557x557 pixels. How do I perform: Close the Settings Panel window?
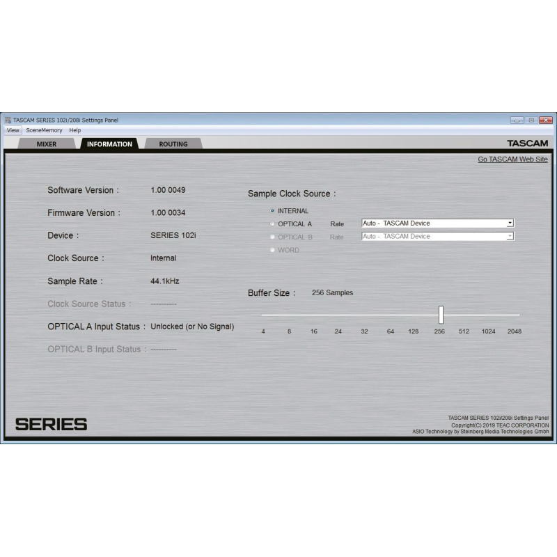pos(546,120)
